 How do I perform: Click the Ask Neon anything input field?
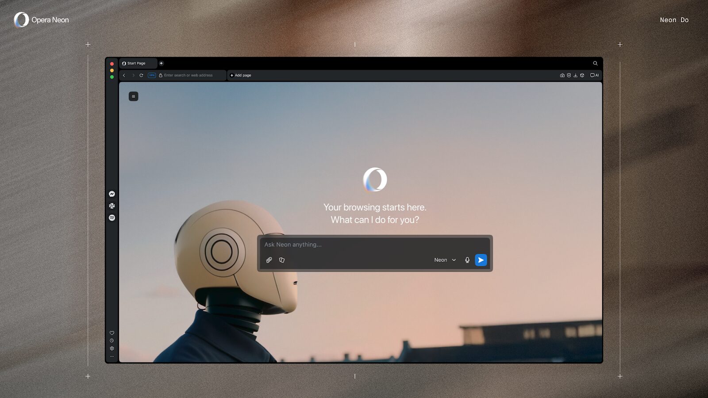(x=374, y=245)
